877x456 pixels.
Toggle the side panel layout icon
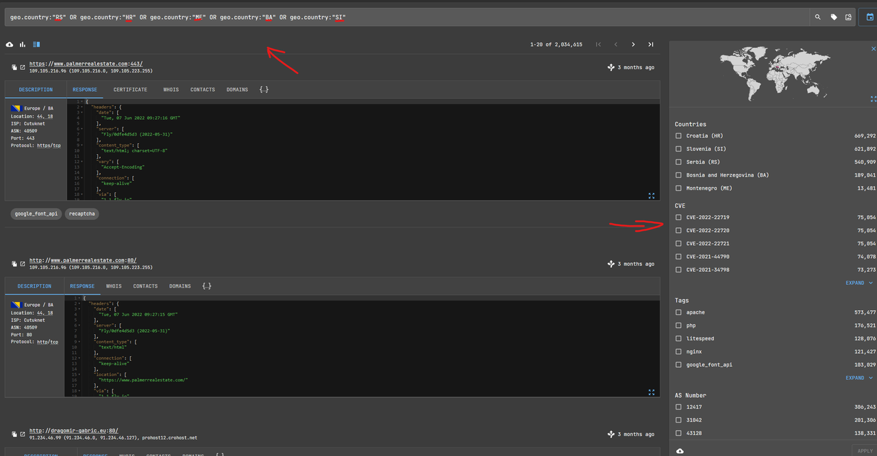36,45
